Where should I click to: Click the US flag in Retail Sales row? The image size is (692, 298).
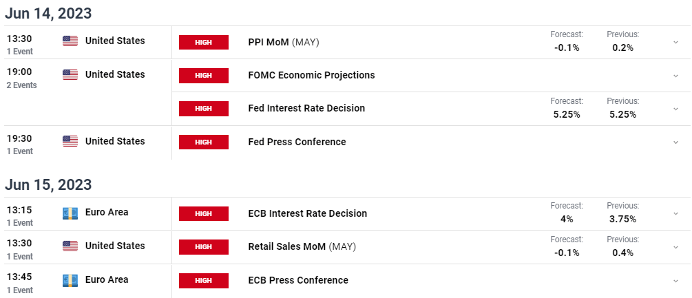pyautogui.click(x=70, y=246)
